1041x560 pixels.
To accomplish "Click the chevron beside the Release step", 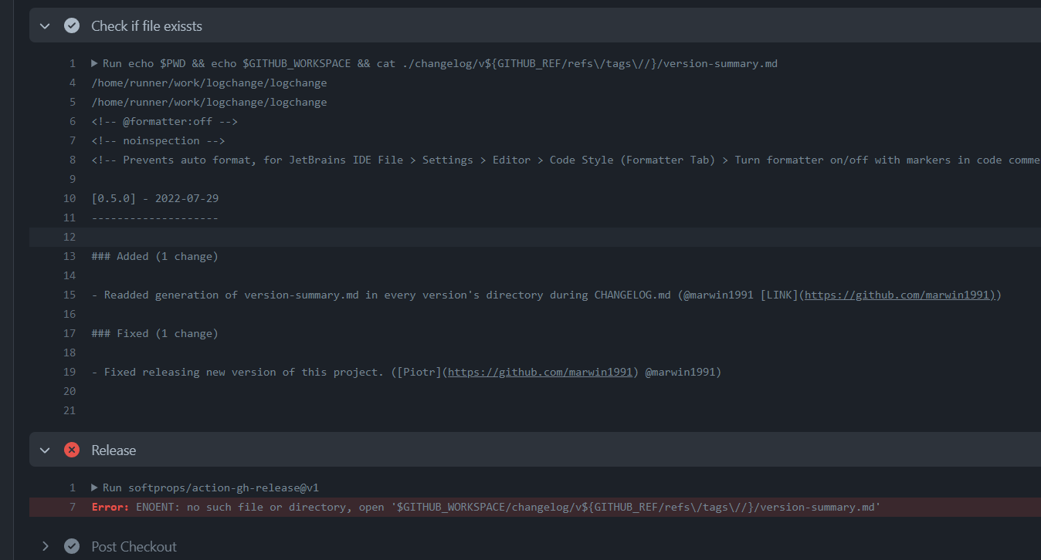I will click(45, 450).
